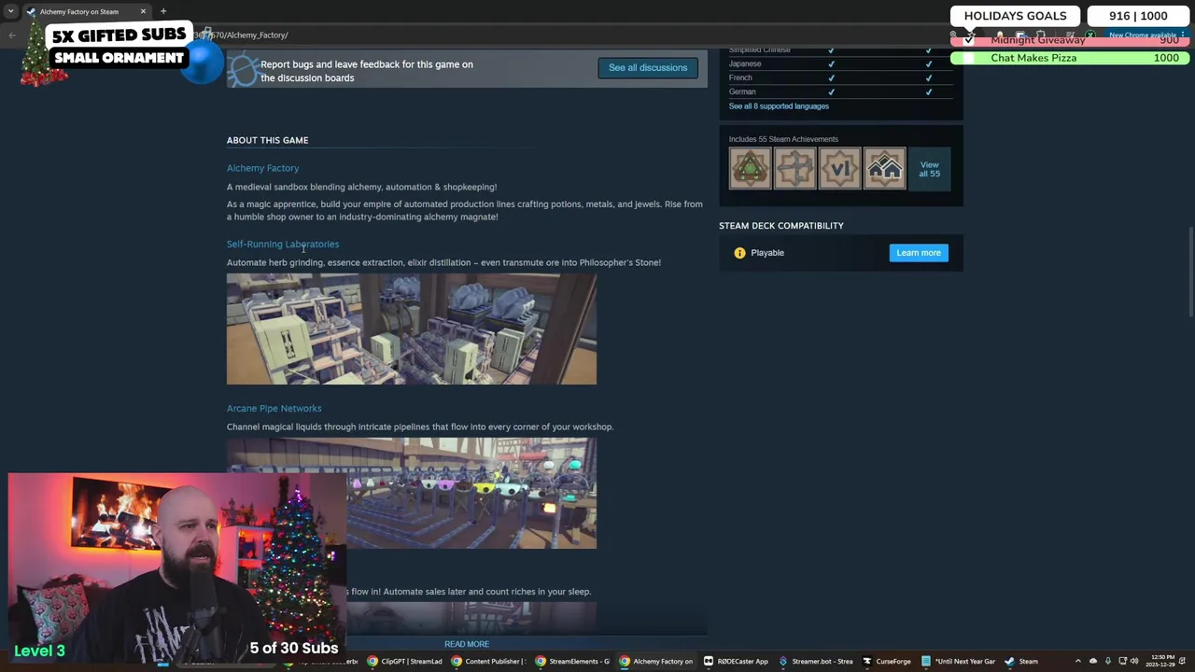Open the houses achievement icon
1195x672 pixels.
[x=884, y=169]
